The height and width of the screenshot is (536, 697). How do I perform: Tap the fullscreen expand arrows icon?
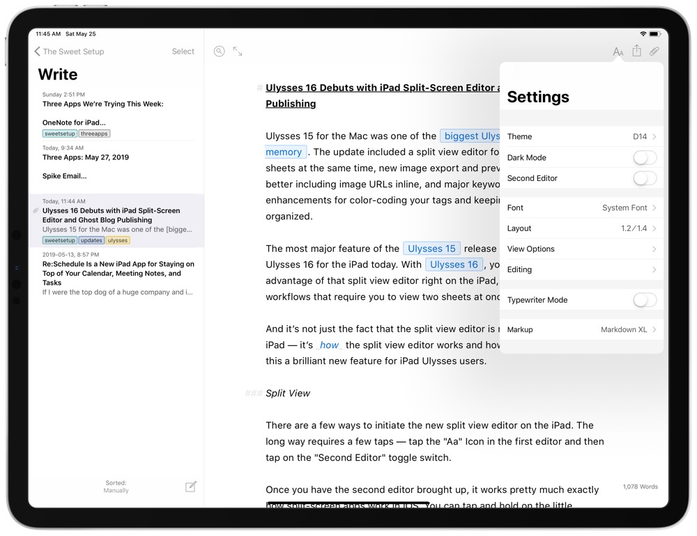[x=238, y=52]
